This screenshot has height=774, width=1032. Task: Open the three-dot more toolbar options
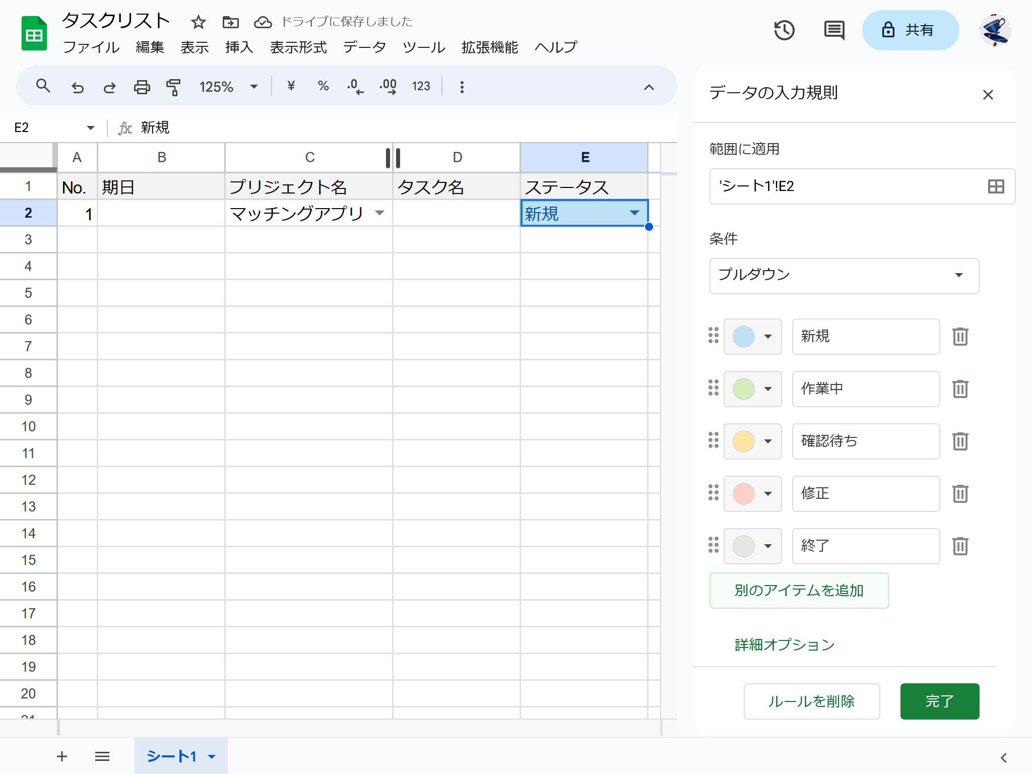click(462, 87)
